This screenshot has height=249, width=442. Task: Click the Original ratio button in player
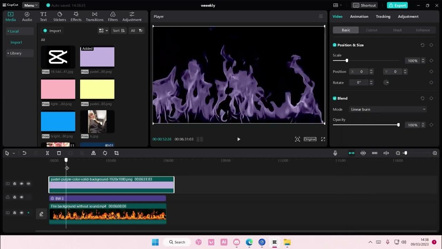pos(310,139)
